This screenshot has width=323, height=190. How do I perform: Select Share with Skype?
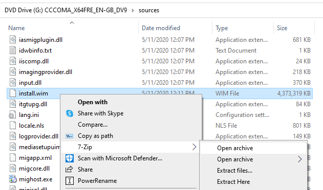(x=100, y=113)
